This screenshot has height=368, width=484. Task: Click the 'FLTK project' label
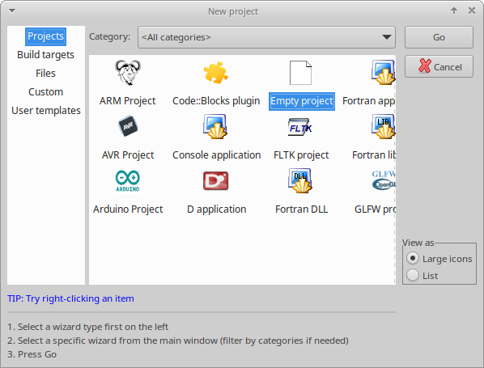(x=301, y=155)
